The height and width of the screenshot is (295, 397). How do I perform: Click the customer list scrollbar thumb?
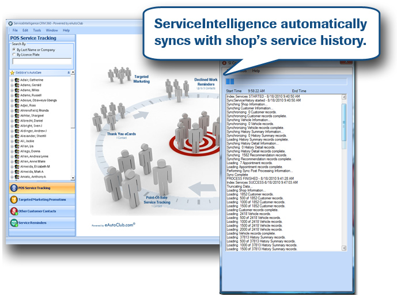click(x=73, y=101)
